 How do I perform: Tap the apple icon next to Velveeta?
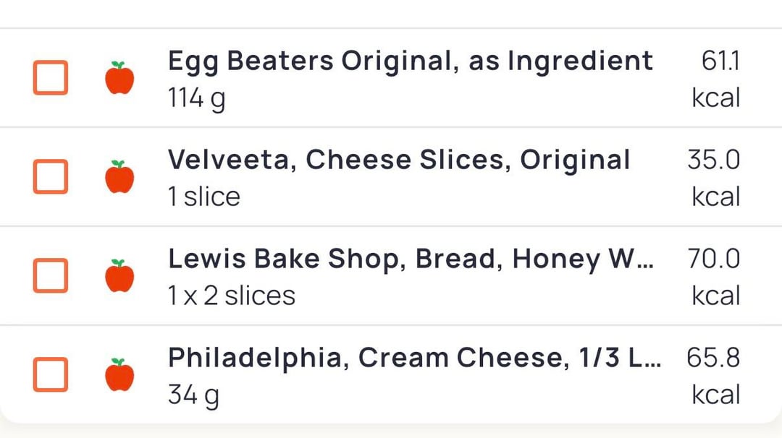119,177
